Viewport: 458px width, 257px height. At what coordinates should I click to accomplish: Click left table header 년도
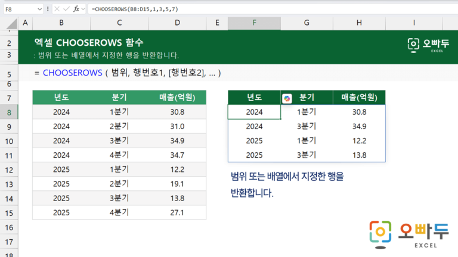(x=61, y=98)
